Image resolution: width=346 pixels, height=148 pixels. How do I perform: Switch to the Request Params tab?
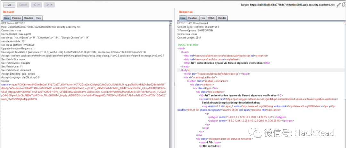click(16, 18)
